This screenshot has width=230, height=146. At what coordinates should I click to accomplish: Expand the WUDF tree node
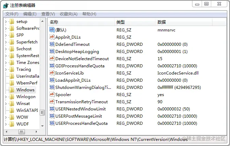pyautogui.click(x=6, y=124)
